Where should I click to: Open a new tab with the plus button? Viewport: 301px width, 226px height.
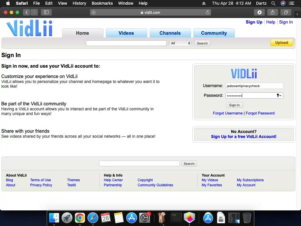297,14
